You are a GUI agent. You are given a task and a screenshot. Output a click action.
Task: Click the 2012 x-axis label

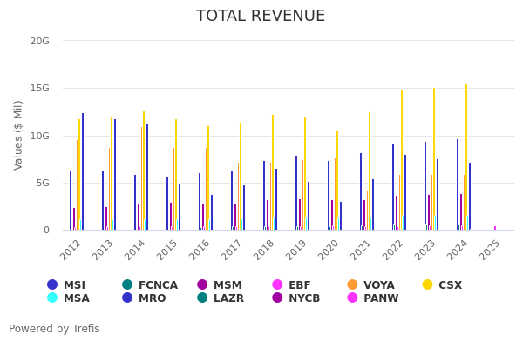pos(72,250)
